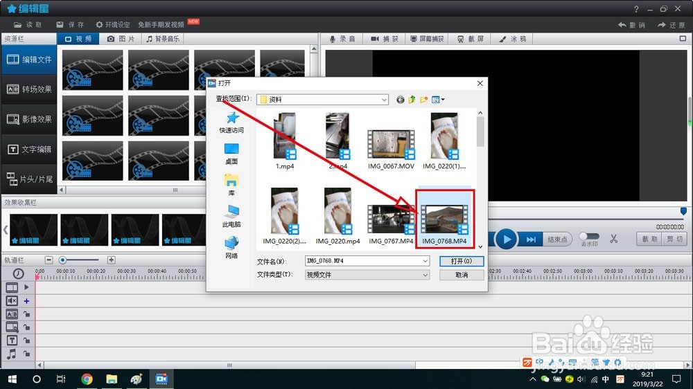Click the 截取 button

[x=649, y=239]
